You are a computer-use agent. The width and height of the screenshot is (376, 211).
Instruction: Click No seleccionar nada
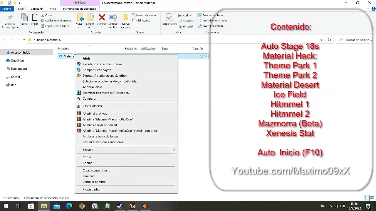coord(213,21)
